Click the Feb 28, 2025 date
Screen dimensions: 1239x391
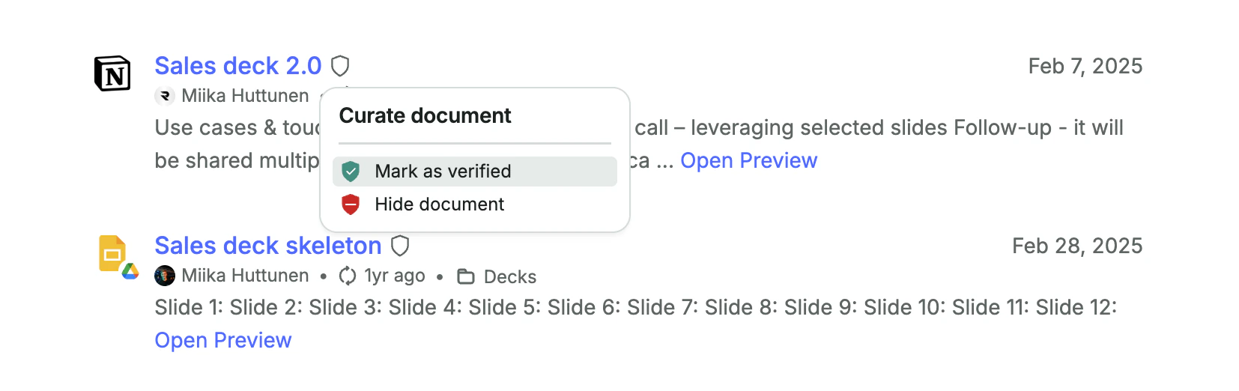pyautogui.click(x=1076, y=246)
